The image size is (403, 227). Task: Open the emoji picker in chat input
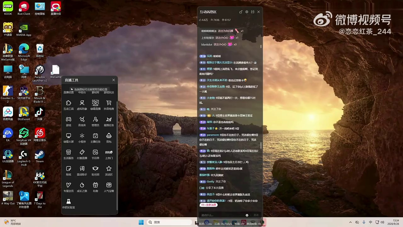point(247,215)
